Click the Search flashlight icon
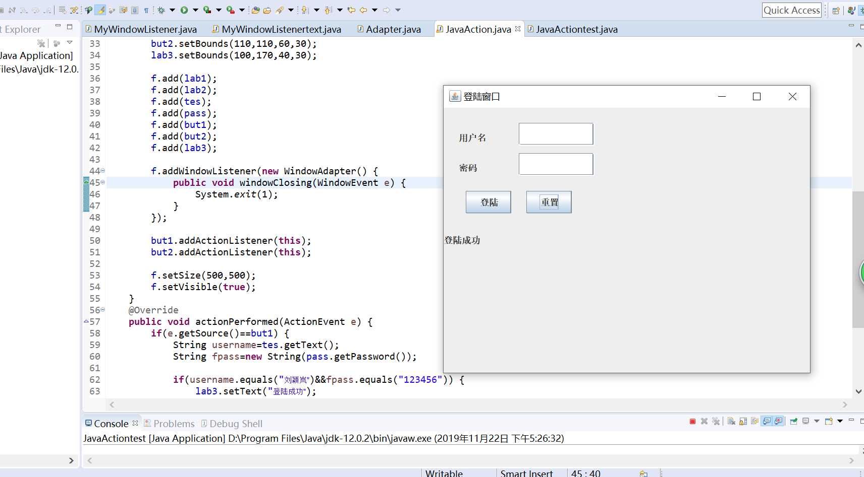The width and height of the screenshot is (864, 477). pyautogui.click(x=279, y=10)
